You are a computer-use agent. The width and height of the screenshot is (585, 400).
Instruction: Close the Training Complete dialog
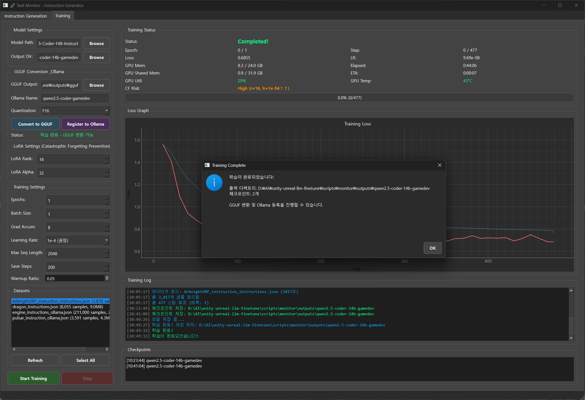click(x=439, y=165)
